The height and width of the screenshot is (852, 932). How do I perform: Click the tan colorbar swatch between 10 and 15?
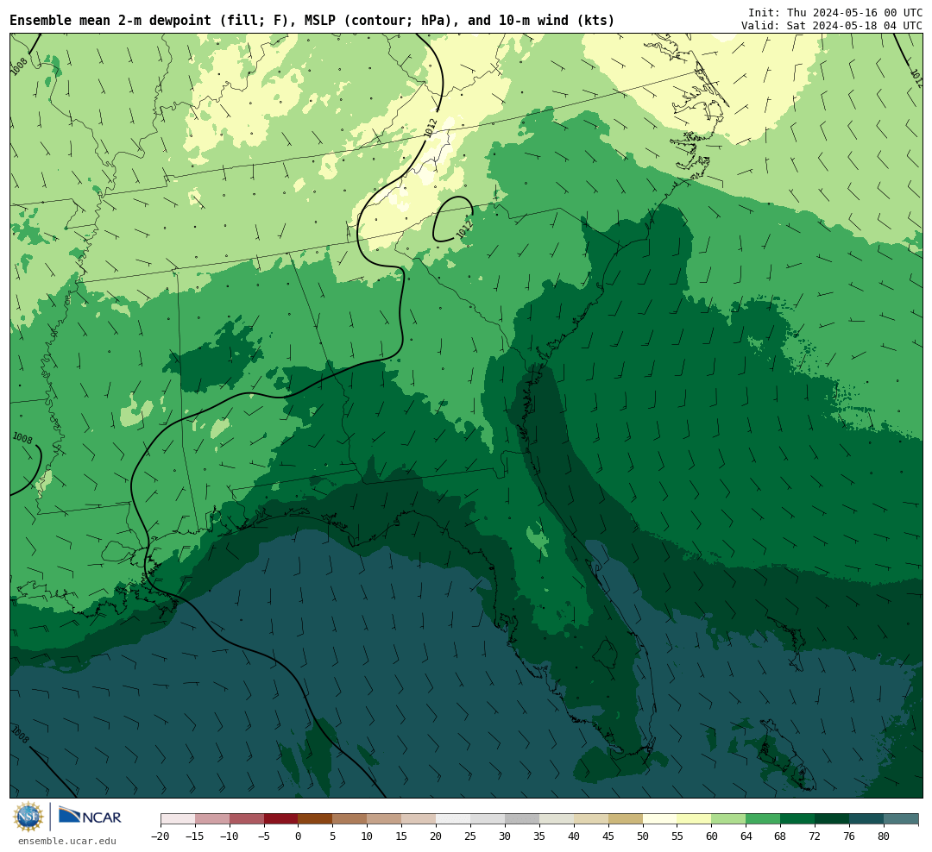point(385,819)
